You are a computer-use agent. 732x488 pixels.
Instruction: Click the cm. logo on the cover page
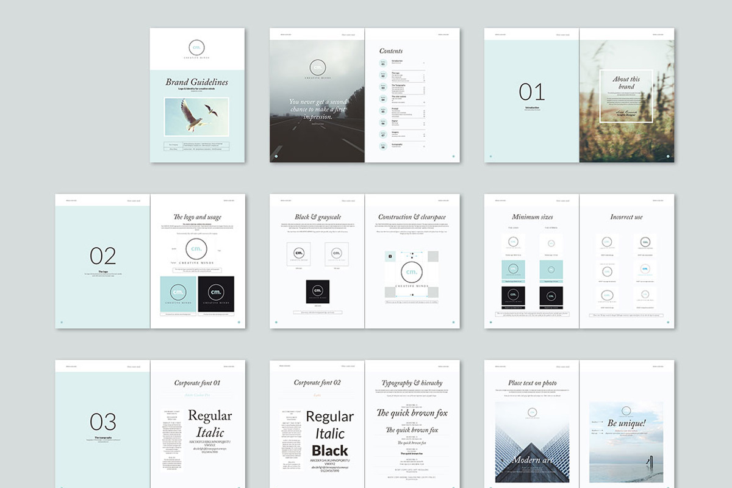197,49
